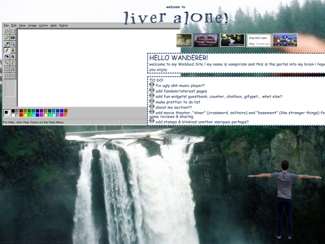Pick the dark red maroon swatch
The image size is (325, 244).
[21, 111]
